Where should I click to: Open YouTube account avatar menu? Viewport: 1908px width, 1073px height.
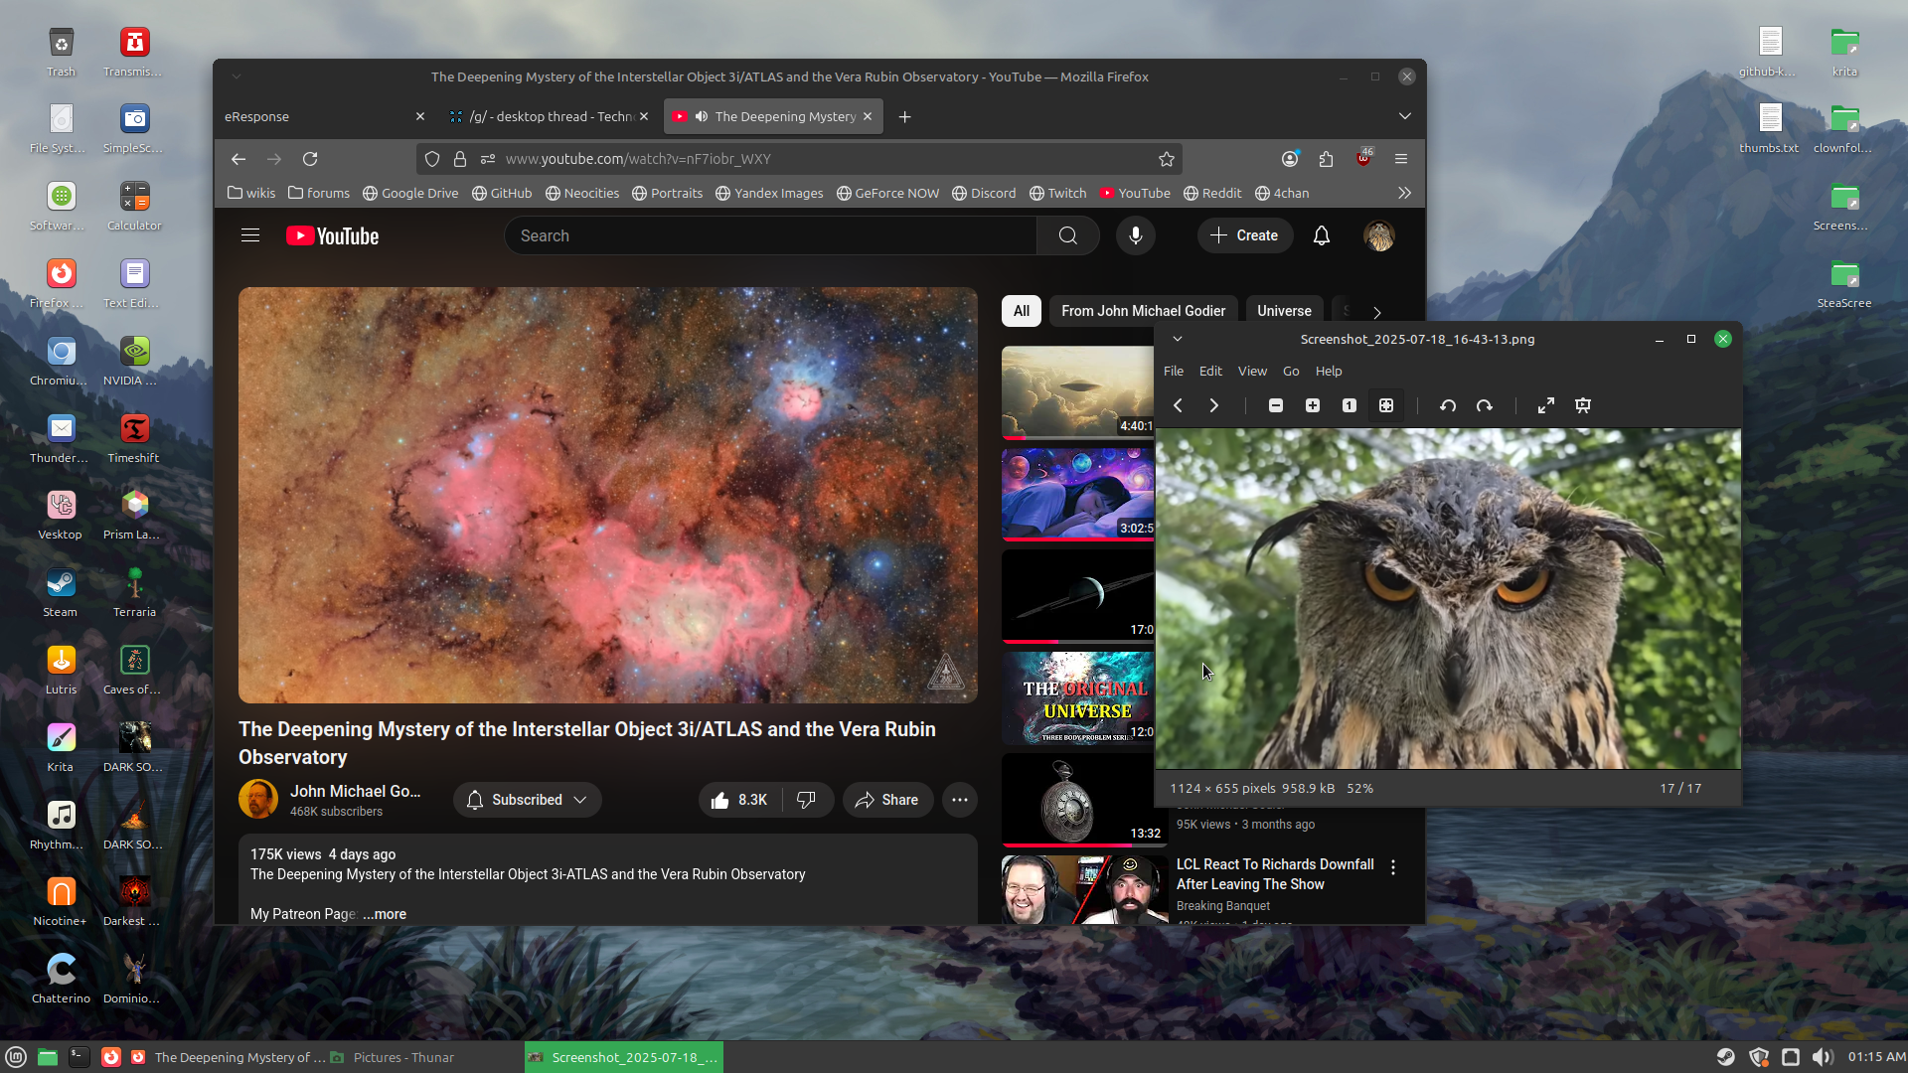(1379, 235)
